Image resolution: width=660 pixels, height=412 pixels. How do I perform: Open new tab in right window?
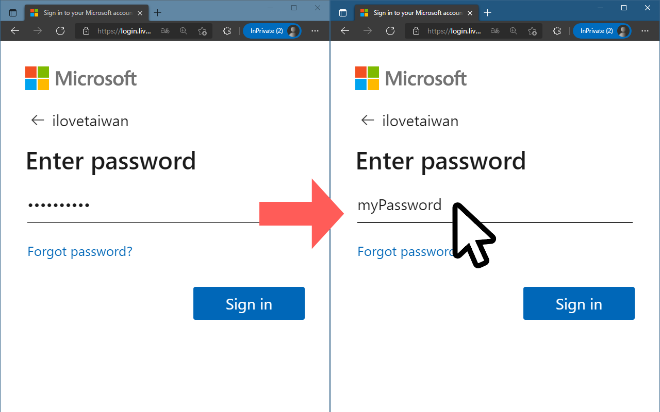click(487, 13)
